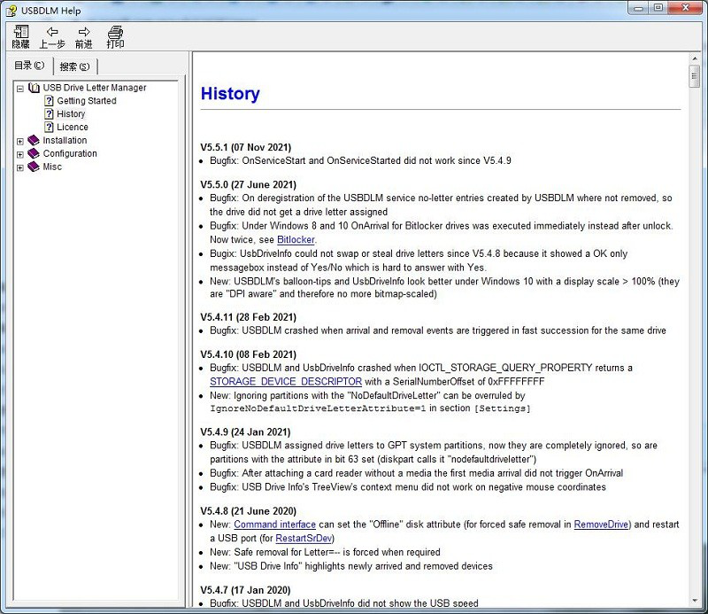Click the V5.4.11 (28 Feb 2021) heading
Screen dimensions: 708x614
tap(249, 317)
